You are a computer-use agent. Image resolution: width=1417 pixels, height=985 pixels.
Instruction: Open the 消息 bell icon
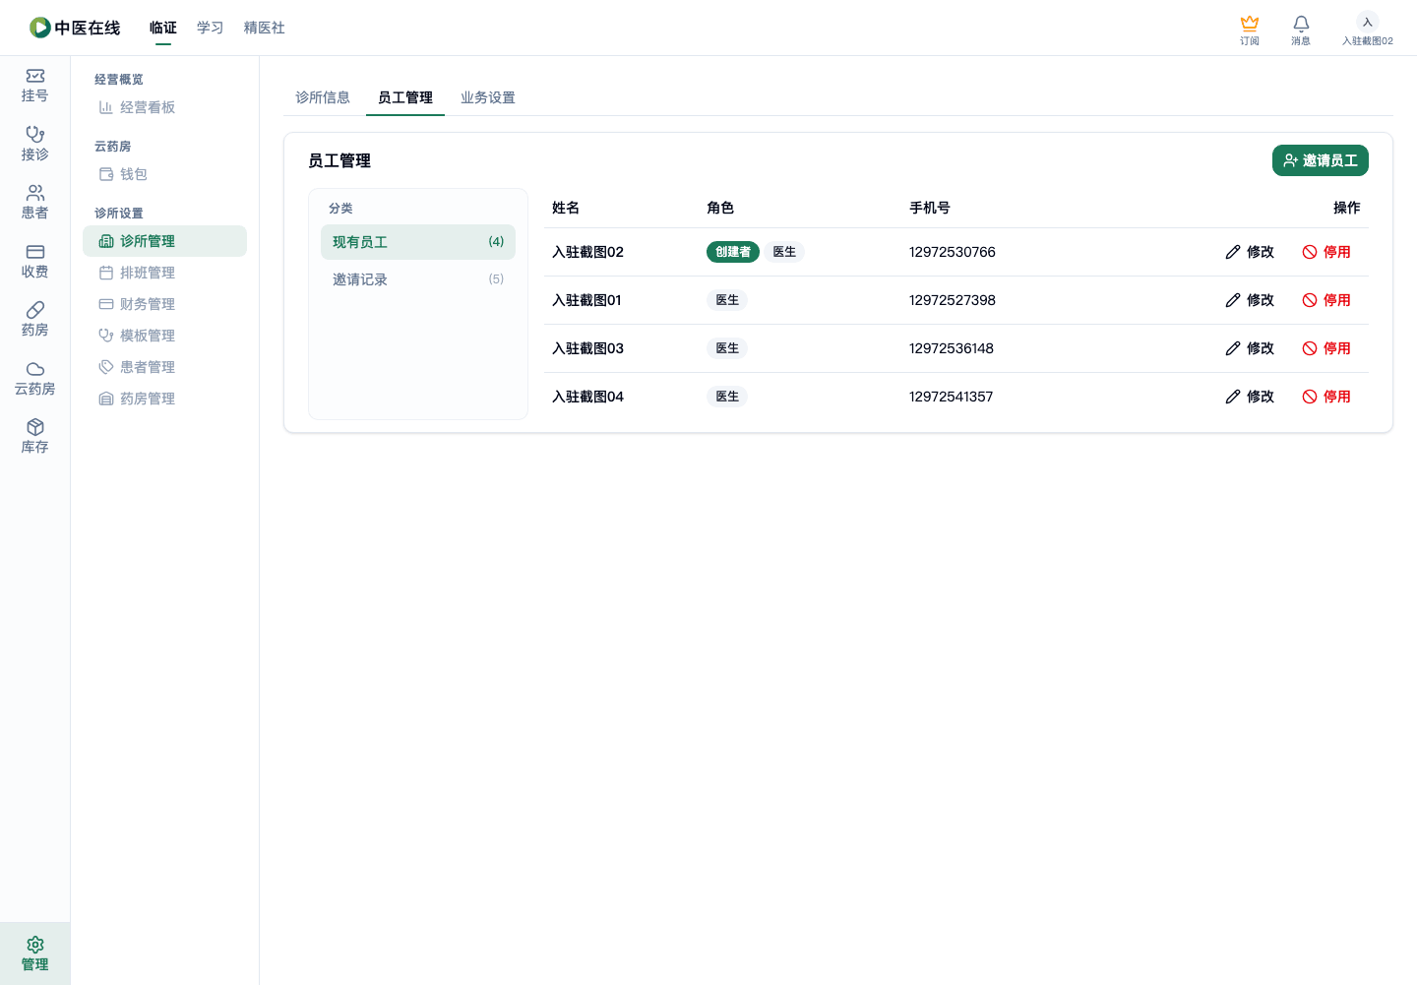pyautogui.click(x=1301, y=24)
